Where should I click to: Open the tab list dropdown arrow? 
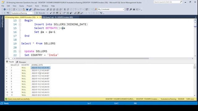tap(196, 17)
